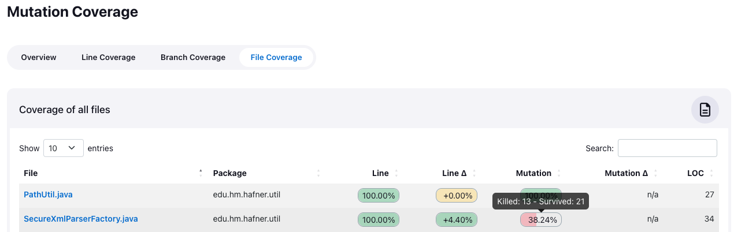This screenshot has width=745, height=232.
Task: Open the SecureXmlParserFactory.java link
Action: pos(80,219)
